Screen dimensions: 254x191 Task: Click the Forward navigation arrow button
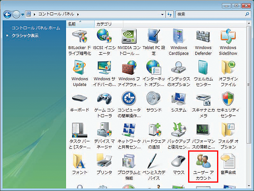pos(16,14)
